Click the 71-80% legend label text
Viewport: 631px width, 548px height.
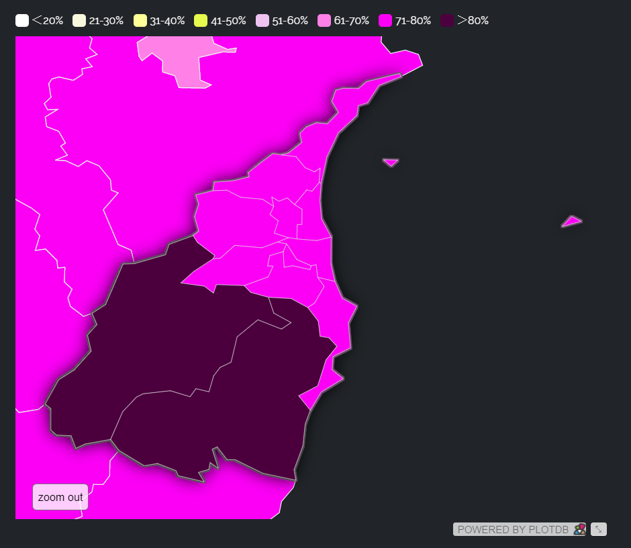[x=413, y=21]
